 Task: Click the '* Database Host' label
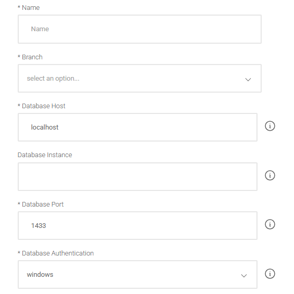[x=41, y=106]
